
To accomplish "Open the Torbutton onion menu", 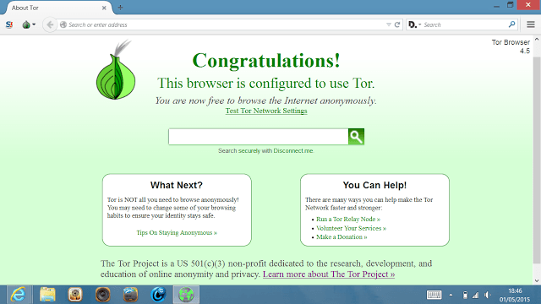I will click(x=29, y=24).
